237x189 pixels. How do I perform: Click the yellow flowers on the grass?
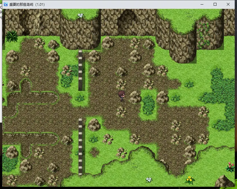pyautogui.click(x=190, y=180)
